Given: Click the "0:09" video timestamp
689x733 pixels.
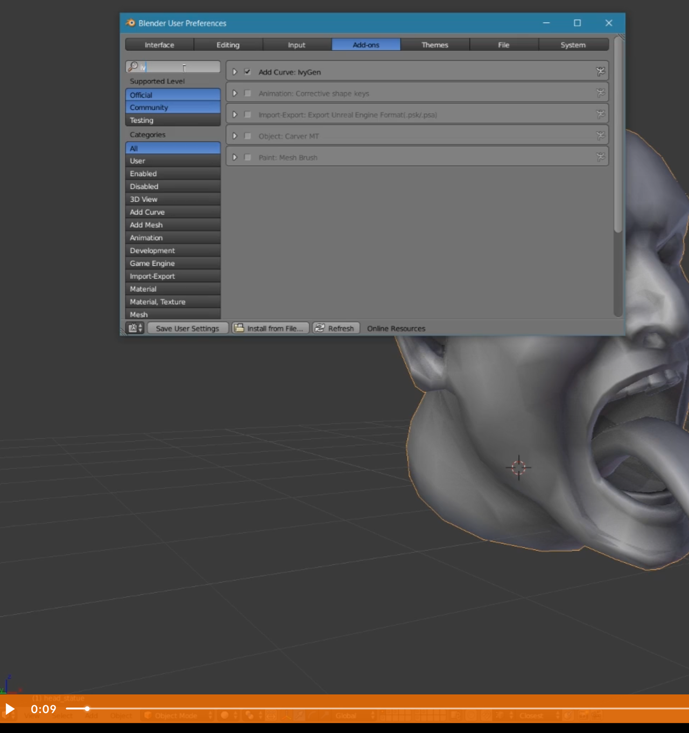Looking at the screenshot, I should [44, 709].
